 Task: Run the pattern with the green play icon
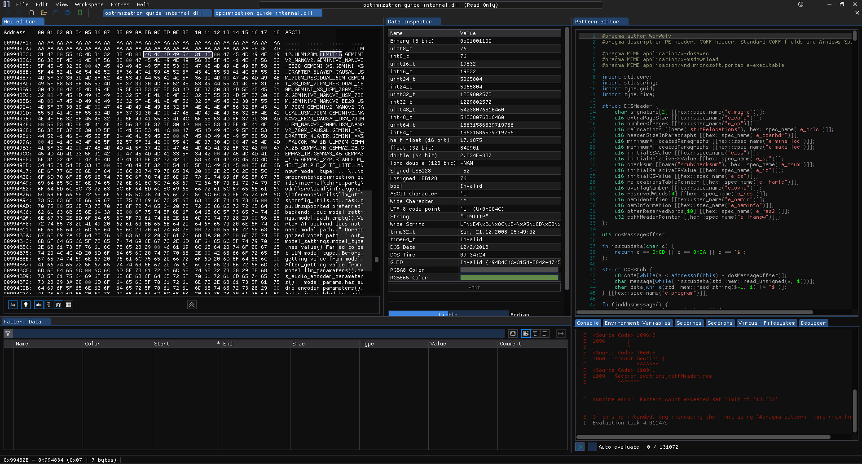(580, 447)
